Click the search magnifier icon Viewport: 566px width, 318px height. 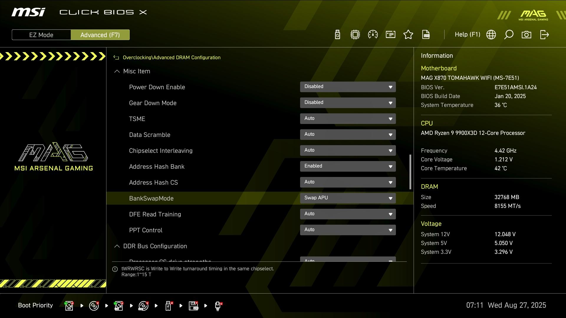point(509,35)
